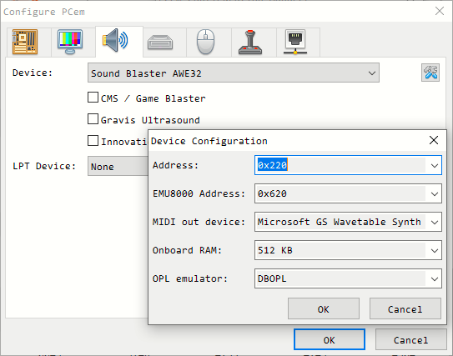Click the Device Configuration title bar text
This screenshot has height=356, width=453.
coord(209,141)
